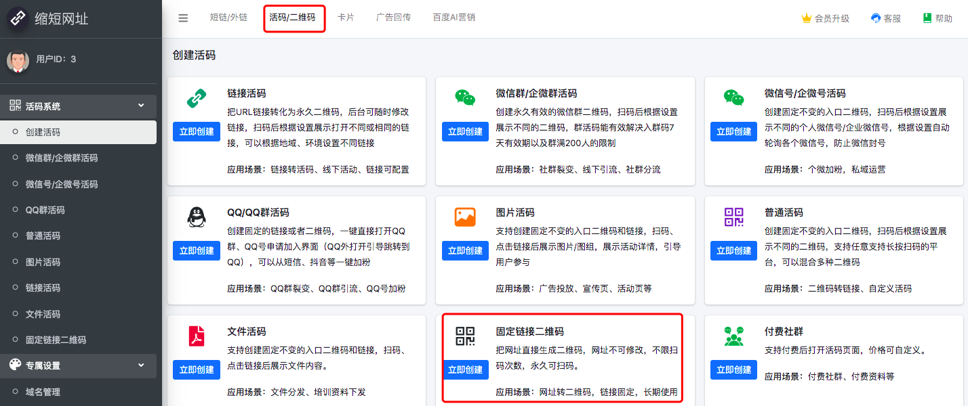Image resolution: width=968 pixels, height=406 pixels.
Task: Click the user avatar in the sidebar
Action: [x=18, y=60]
